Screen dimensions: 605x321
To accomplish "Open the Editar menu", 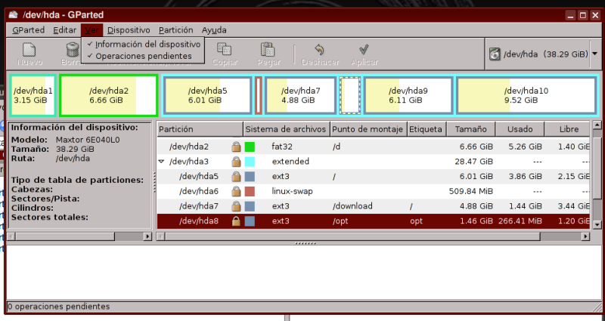I will tap(64, 30).
